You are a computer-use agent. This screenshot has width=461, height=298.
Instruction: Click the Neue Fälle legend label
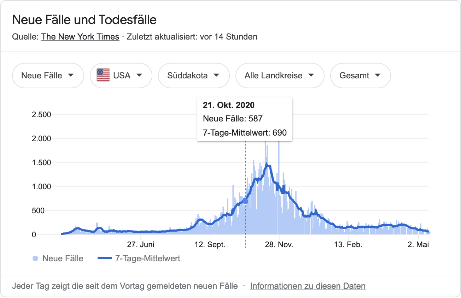click(x=63, y=258)
